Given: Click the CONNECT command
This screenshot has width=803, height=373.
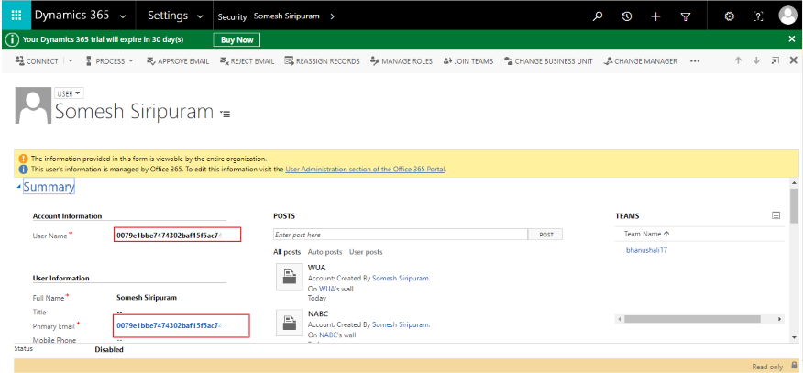Looking at the screenshot, I should click(37, 60).
